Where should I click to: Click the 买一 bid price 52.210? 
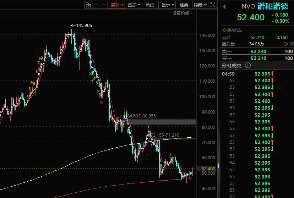pos(258,58)
